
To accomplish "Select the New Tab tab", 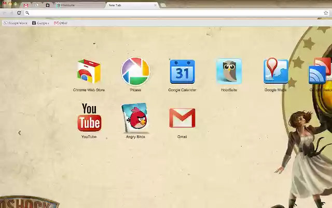I will click(x=132, y=5).
